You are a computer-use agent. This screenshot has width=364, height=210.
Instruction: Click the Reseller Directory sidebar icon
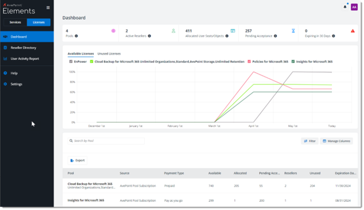(x=5, y=48)
